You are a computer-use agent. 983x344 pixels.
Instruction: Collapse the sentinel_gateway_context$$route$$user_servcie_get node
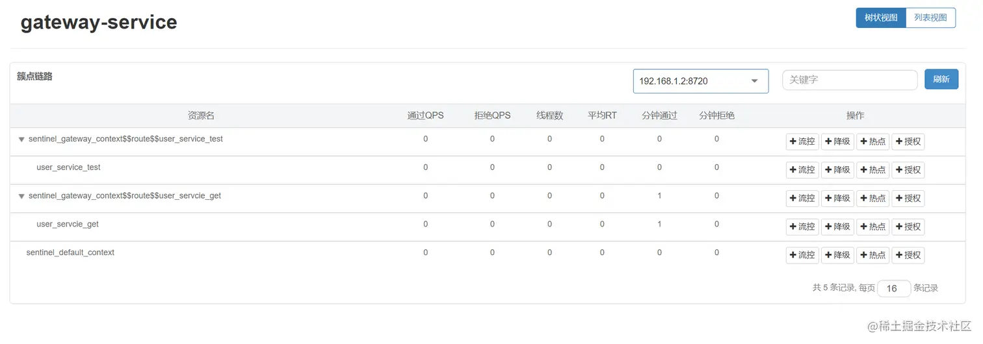click(x=21, y=196)
